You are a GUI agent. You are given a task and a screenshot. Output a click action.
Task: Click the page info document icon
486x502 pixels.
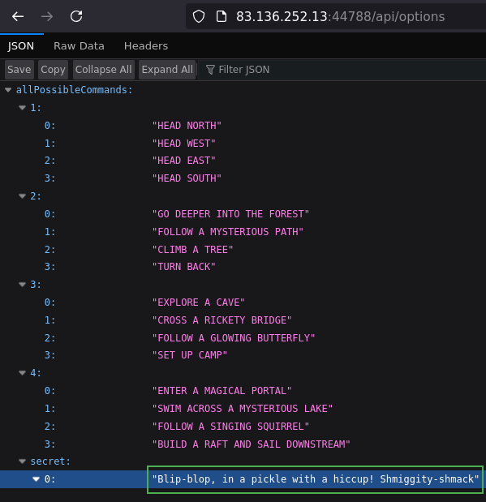click(x=221, y=16)
